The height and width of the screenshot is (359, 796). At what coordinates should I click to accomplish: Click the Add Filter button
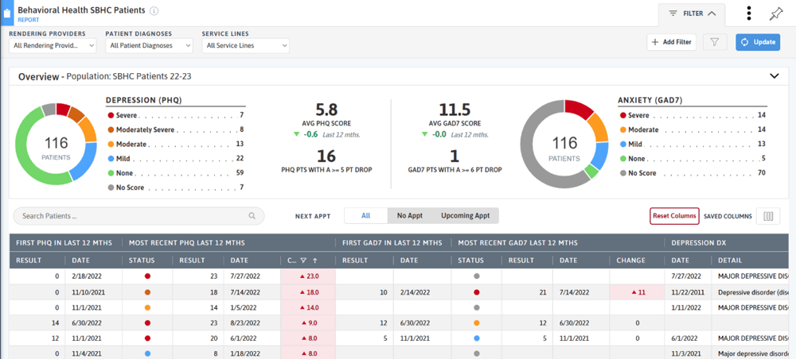(671, 42)
